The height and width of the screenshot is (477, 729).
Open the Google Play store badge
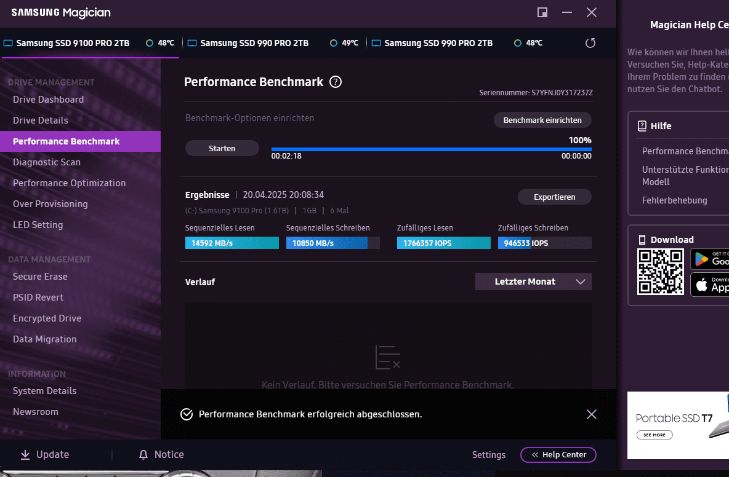709,259
